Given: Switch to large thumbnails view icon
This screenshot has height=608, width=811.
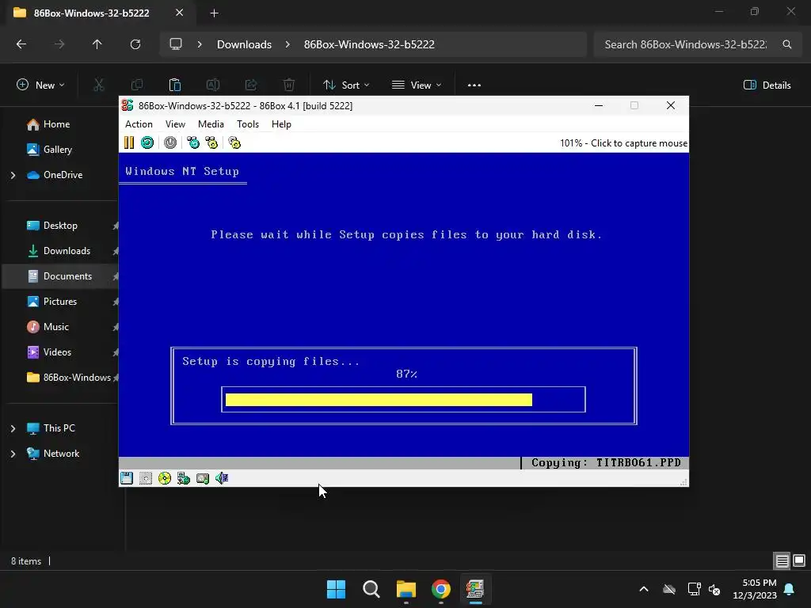Looking at the screenshot, I should coord(799,560).
